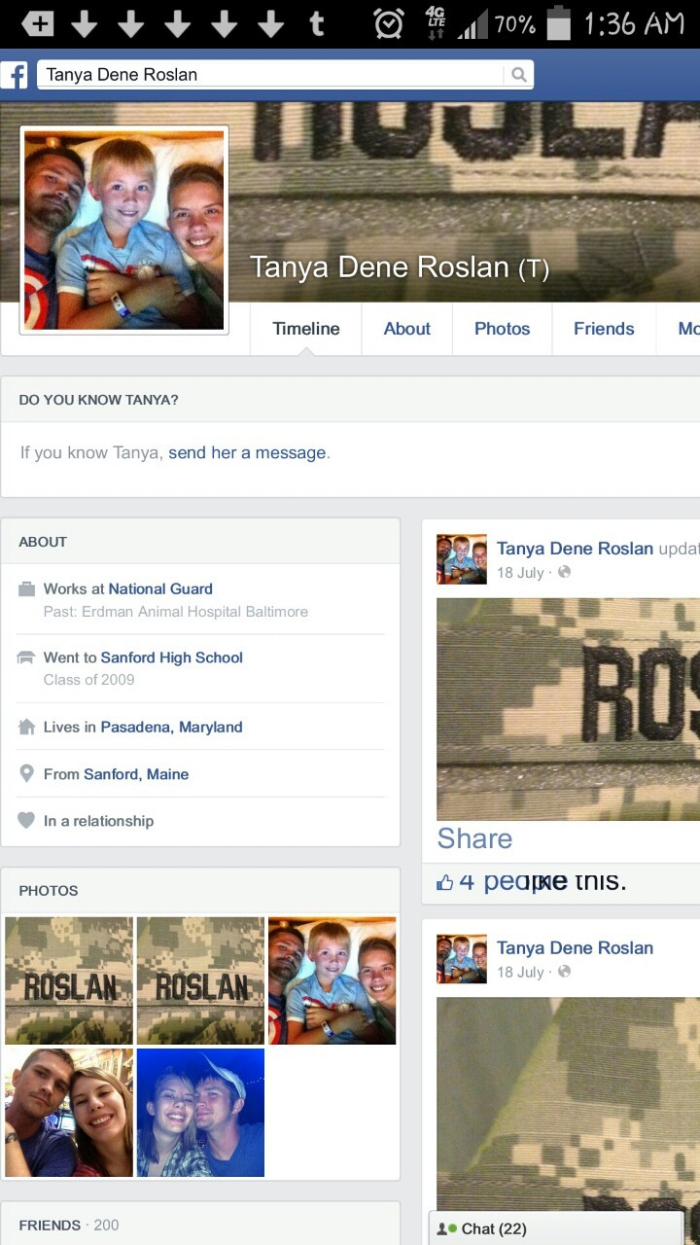Click the heart relationship icon
700x1245 pixels.
[x=26, y=821]
